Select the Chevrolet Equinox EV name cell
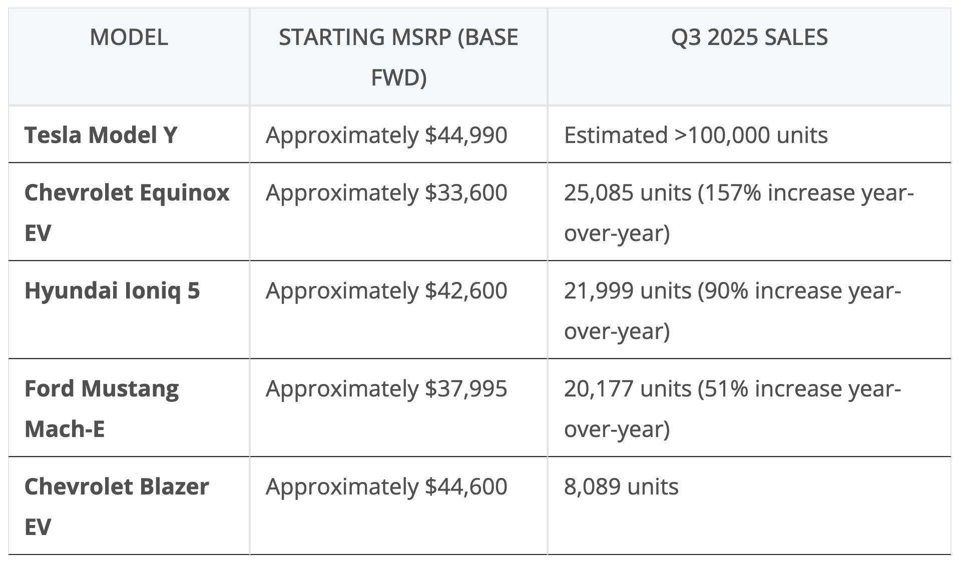Viewport: 959px width, 562px height. 127,212
